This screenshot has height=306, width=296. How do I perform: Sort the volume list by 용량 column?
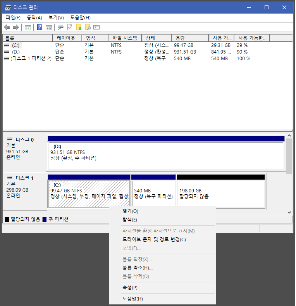click(x=190, y=38)
